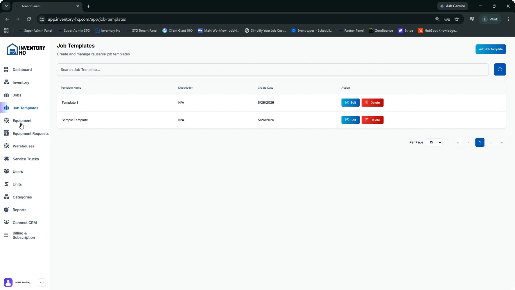Reload the page with browser refresh icon
Screen dimensions: 515x290
click(29, 19)
